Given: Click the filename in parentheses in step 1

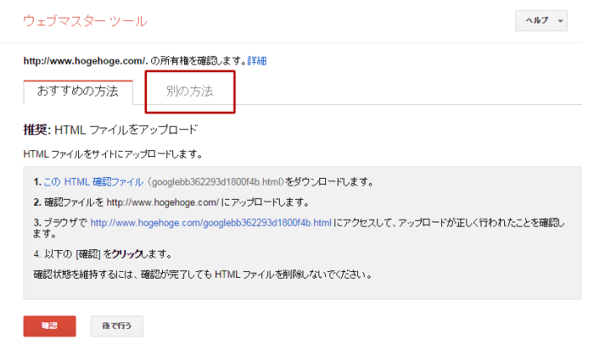Looking at the screenshot, I should pos(217,181).
